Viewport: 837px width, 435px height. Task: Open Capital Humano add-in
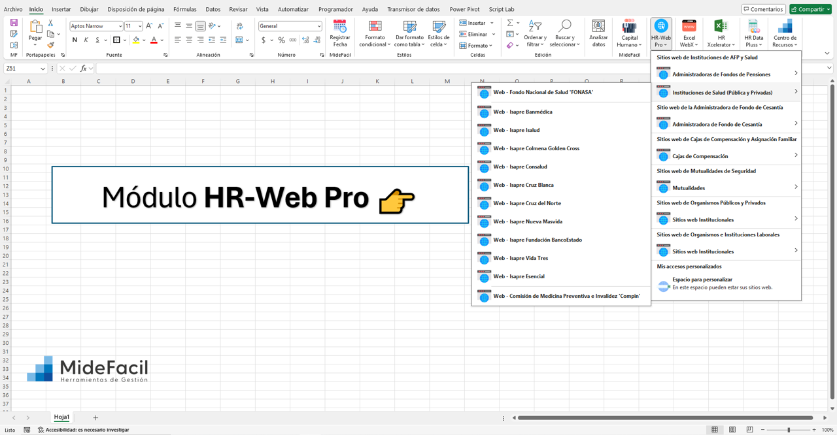click(x=629, y=33)
